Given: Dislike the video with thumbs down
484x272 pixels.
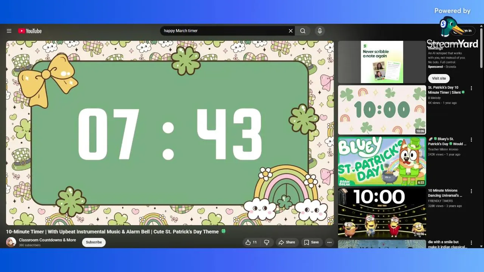Looking at the screenshot, I should coord(267,243).
